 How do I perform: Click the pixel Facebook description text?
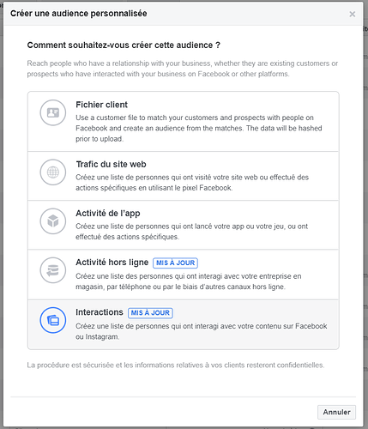point(192,183)
